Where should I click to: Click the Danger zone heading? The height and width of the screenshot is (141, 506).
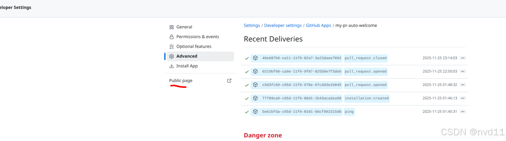click(x=263, y=136)
